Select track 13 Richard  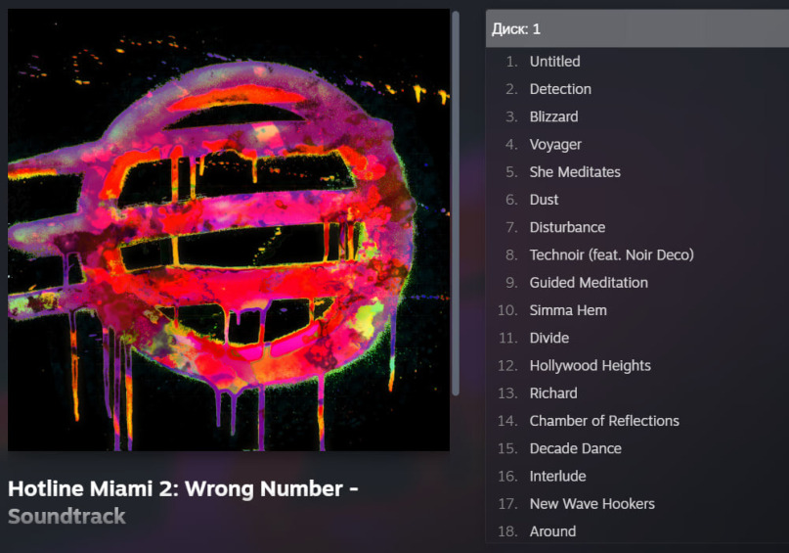click(x=637, y=393)
